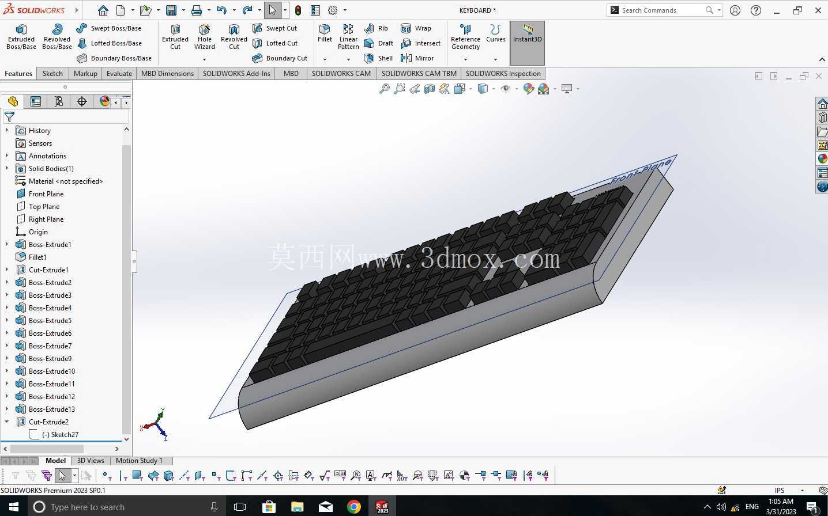Click Edit Appearance color ball icon

coord(528,89)
